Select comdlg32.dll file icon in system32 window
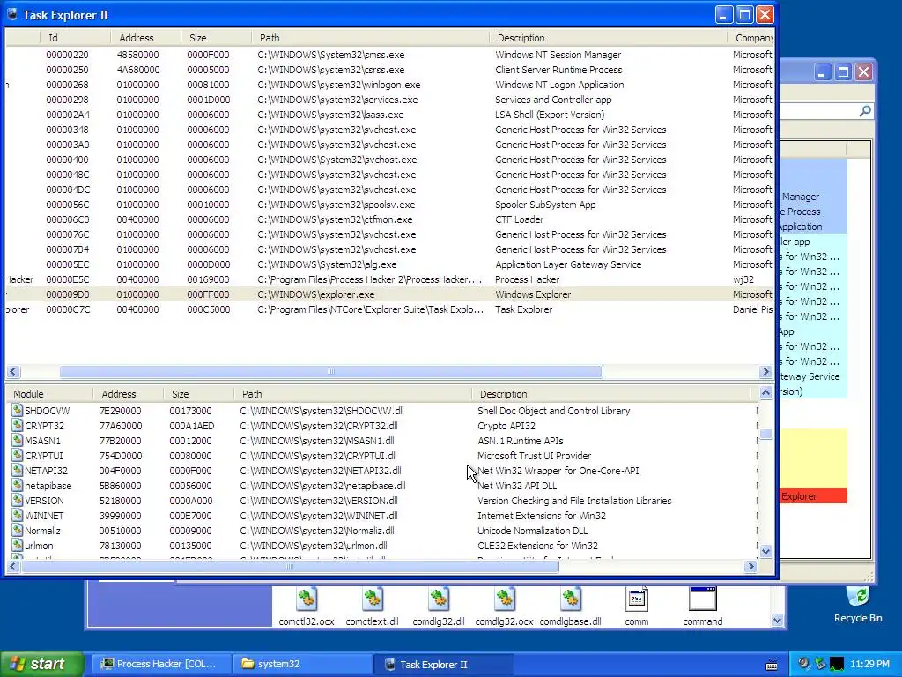This screenshot has width=902, height=677. coord(439,599)
